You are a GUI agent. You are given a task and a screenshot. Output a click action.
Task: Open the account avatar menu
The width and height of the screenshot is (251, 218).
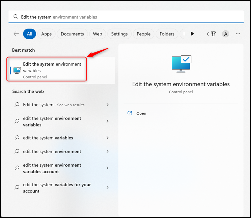tap(225, 34)
